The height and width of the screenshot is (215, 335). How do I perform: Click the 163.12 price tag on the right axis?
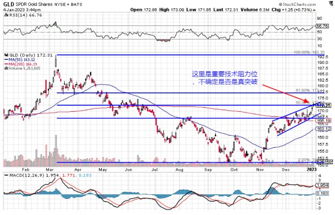click(323, 129)
